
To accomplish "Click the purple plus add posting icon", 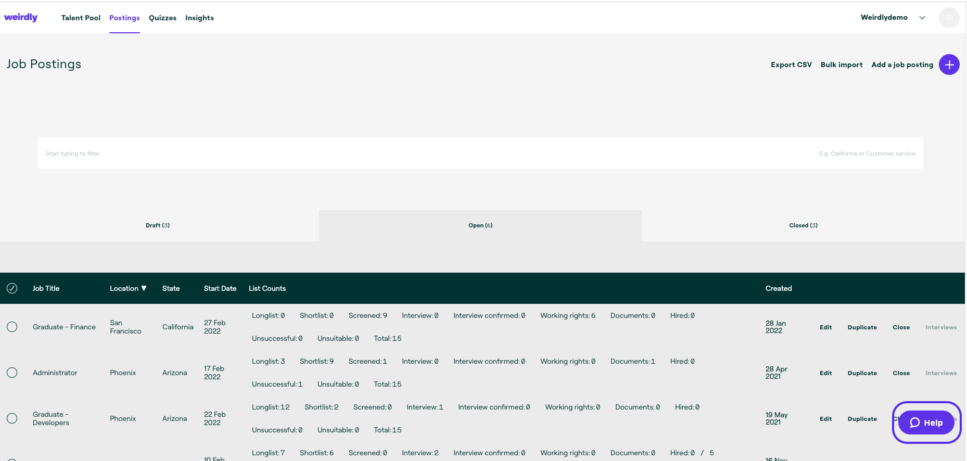I will pos(949,65).
